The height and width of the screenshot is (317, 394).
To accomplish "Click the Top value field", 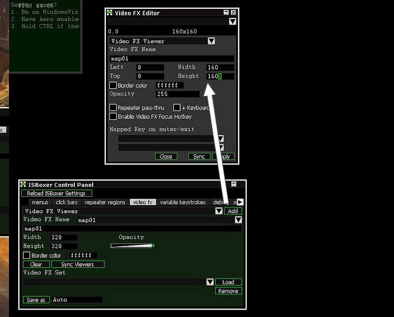I will tap(150, 76).
